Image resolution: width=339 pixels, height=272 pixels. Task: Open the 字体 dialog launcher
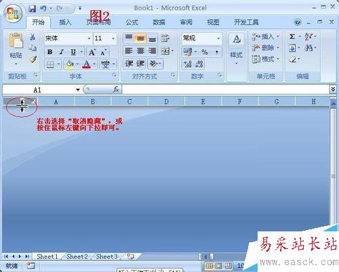tap(115, 75)
